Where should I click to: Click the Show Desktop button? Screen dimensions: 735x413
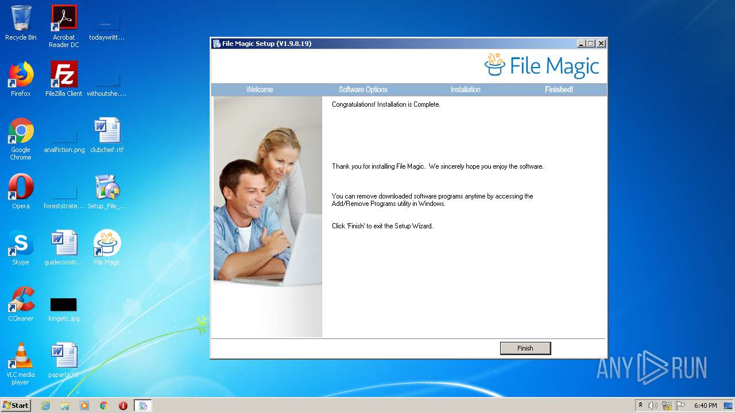pos(729,406)
